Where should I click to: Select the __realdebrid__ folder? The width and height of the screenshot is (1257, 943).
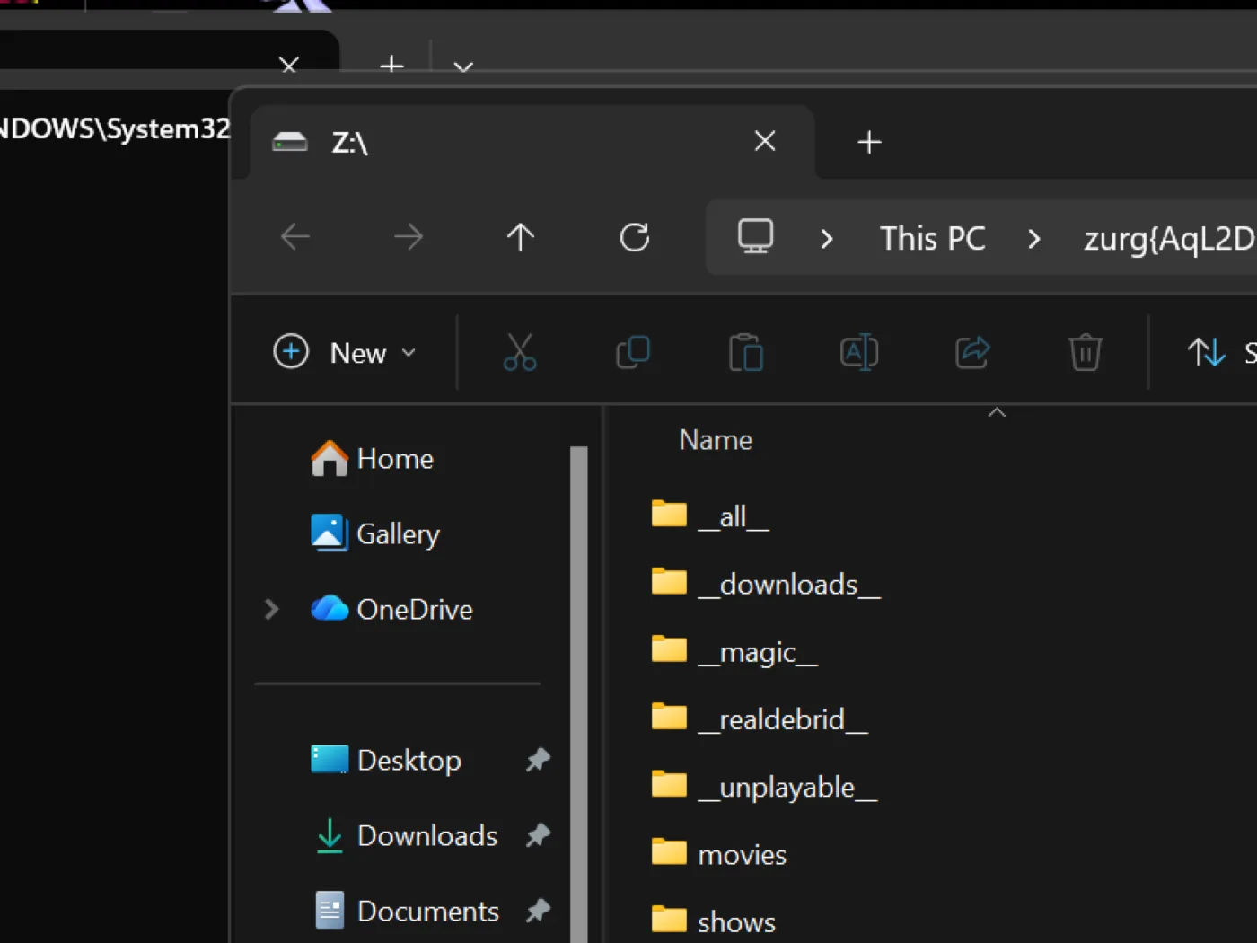point(760,719)
